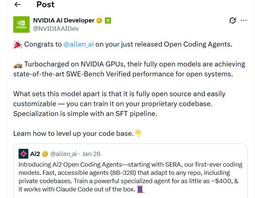Click the party popper emoji before Congrats
255x198 pixels.
point(17,44)
